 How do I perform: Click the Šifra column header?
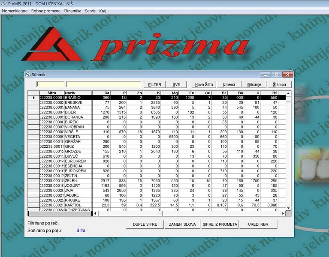pos(52,93)
